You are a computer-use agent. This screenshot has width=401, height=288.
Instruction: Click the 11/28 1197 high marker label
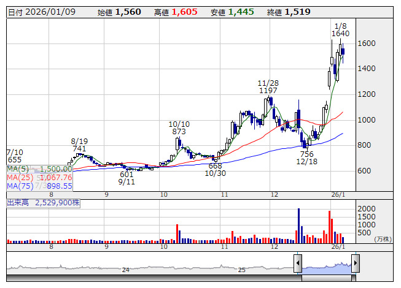[x=268, y=86]
